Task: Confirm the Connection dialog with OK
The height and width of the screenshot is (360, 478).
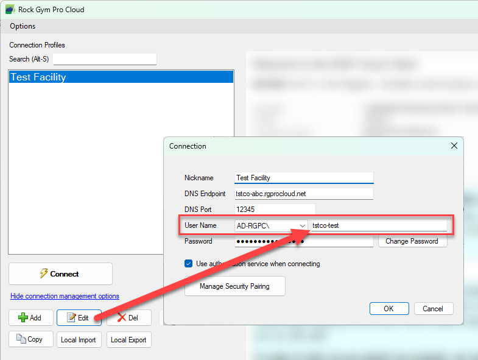Action: 389,308
